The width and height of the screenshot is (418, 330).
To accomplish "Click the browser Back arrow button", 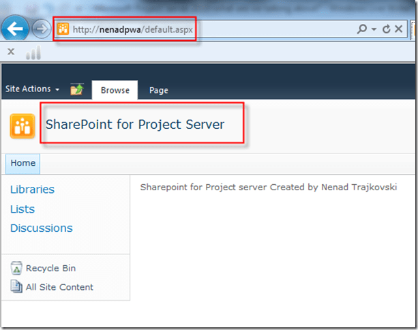I will [16, 29].
